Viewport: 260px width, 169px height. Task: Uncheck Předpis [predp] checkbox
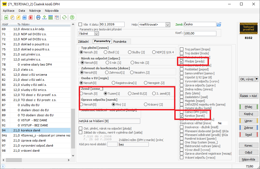pos(182,61)
